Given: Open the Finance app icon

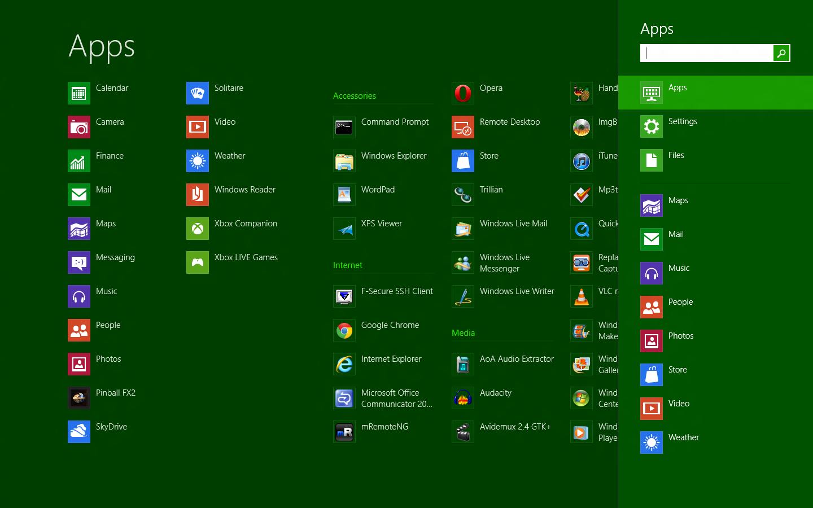Looking at the screenshot, I should pyautogui.click(x=79, y=161).
